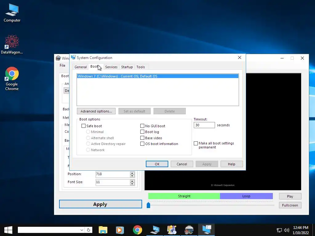This screenshot has height=236, width=315.
Task: Click the Font Size value field
Action: click(113, 182)
